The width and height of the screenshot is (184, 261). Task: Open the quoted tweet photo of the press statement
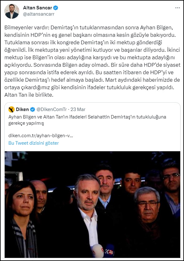coord(92,205)
